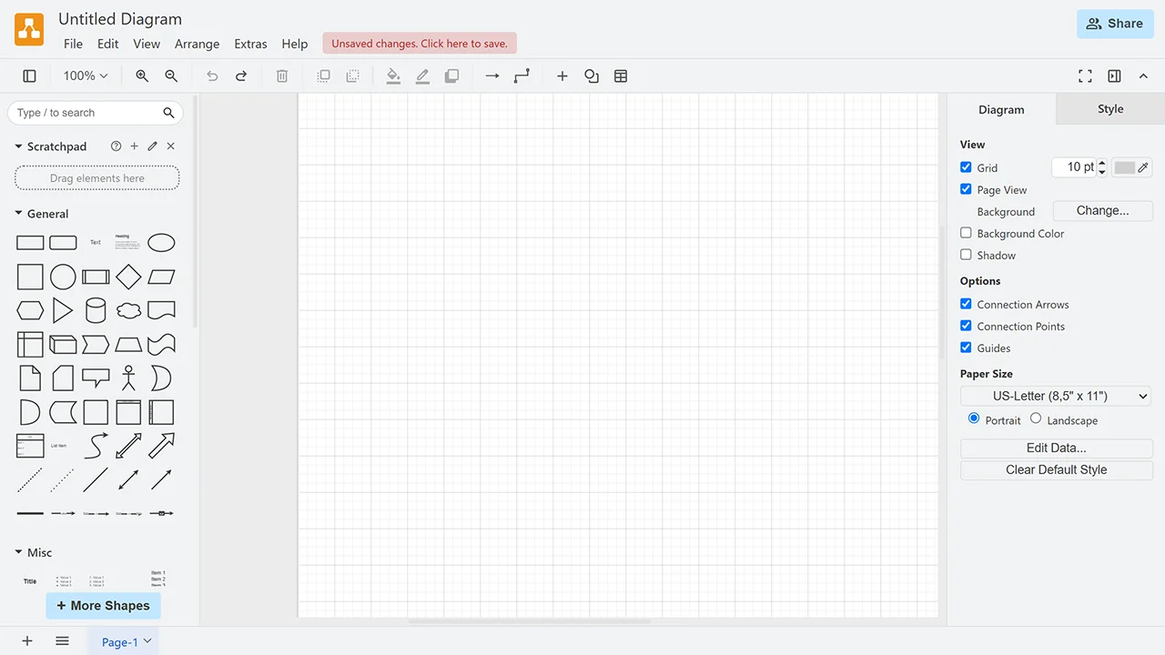
Task: Open the zoom level 100% dropdown
Action: point(86,76)
